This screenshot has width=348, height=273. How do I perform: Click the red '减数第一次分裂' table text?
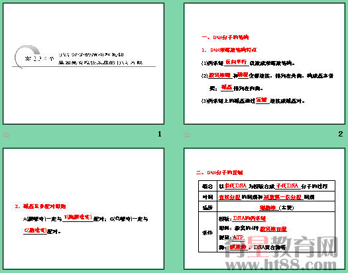point(282,197)
